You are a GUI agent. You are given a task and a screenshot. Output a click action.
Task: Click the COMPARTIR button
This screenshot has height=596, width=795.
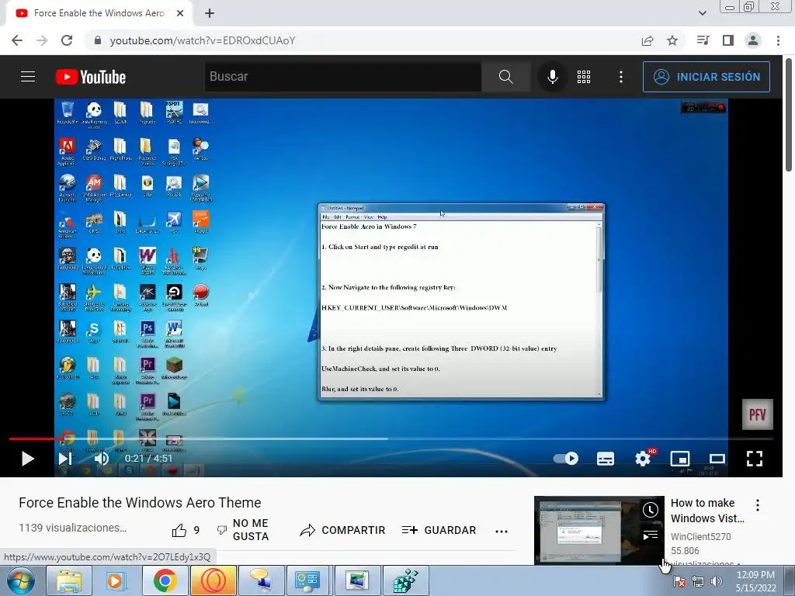[x=342, y=530]
